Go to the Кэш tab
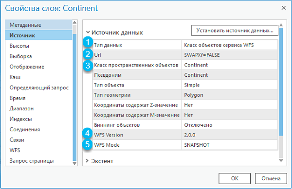Image resolution: width=292 pixels, height=189 pixels. 39,77
